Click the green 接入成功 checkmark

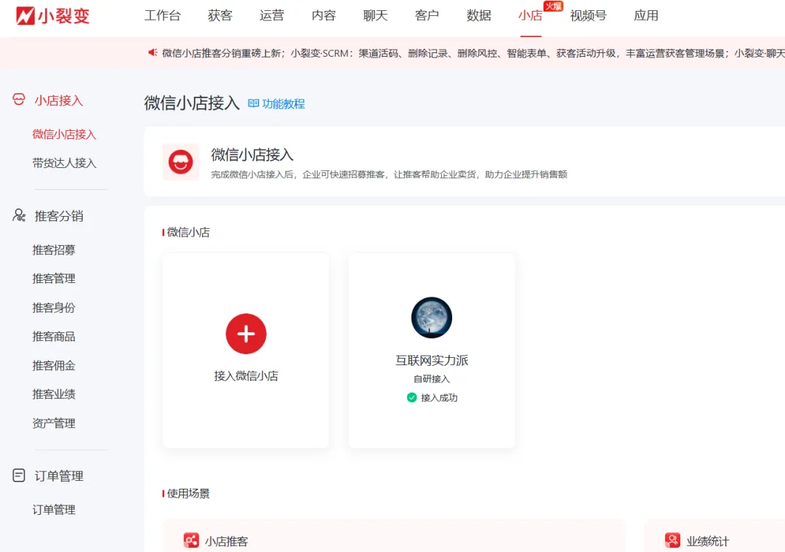[413, 398]
